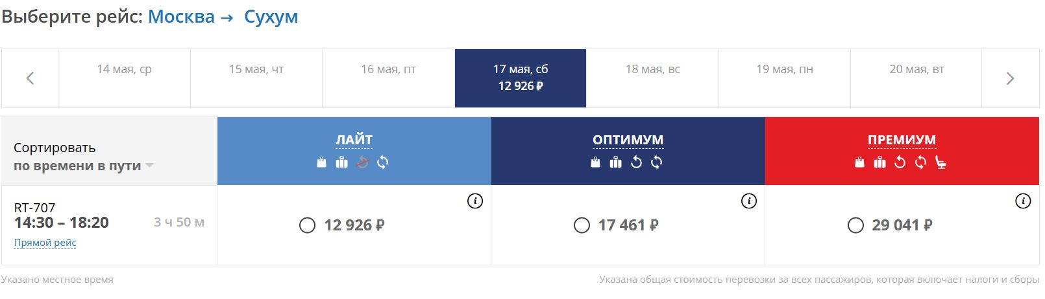1045x299 pixels.
Task: Click the crossed-out no-refund icon under ЛАЙТ
Action: 362,162
